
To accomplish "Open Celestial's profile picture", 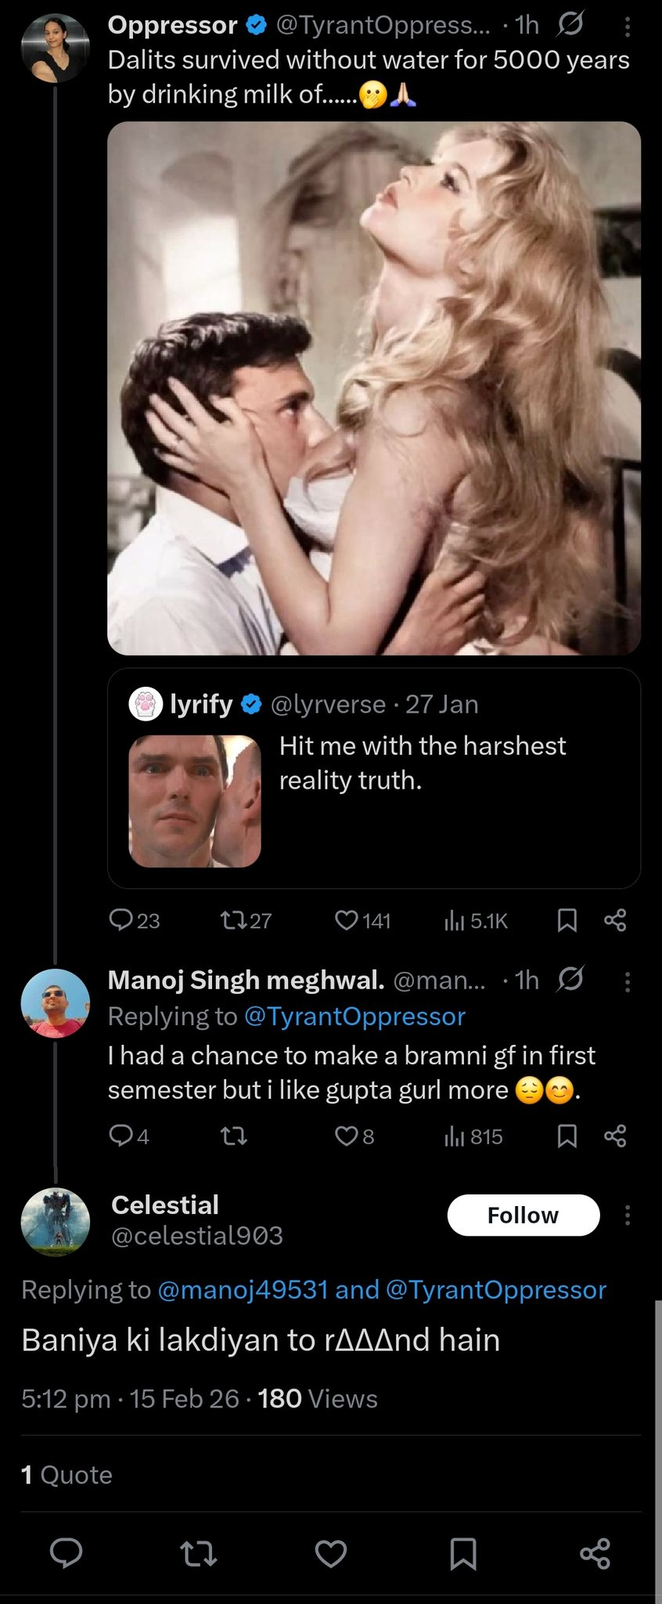I will pyautogui.click(x=55, y=1222).
